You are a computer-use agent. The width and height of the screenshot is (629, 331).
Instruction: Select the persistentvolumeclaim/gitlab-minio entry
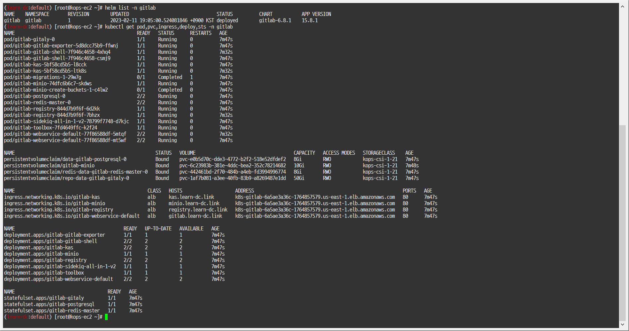(49, 165)
